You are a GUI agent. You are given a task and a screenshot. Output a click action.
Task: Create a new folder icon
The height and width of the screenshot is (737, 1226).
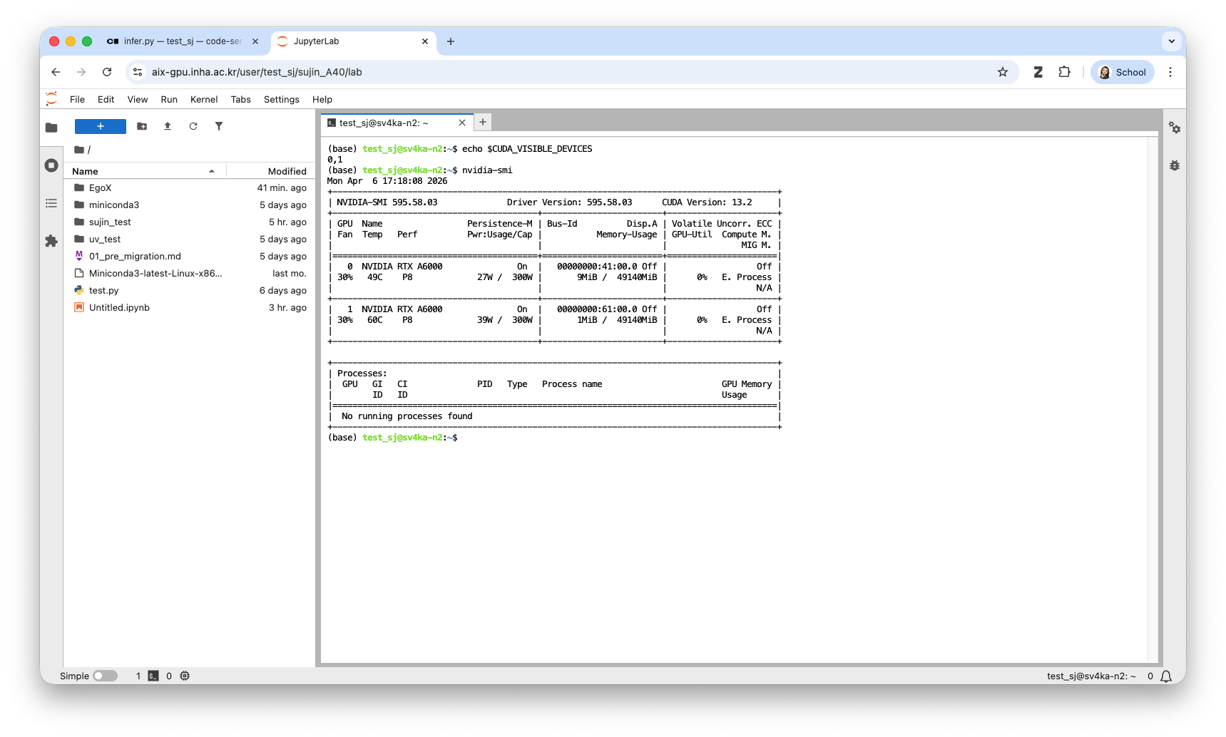(142, 126)
